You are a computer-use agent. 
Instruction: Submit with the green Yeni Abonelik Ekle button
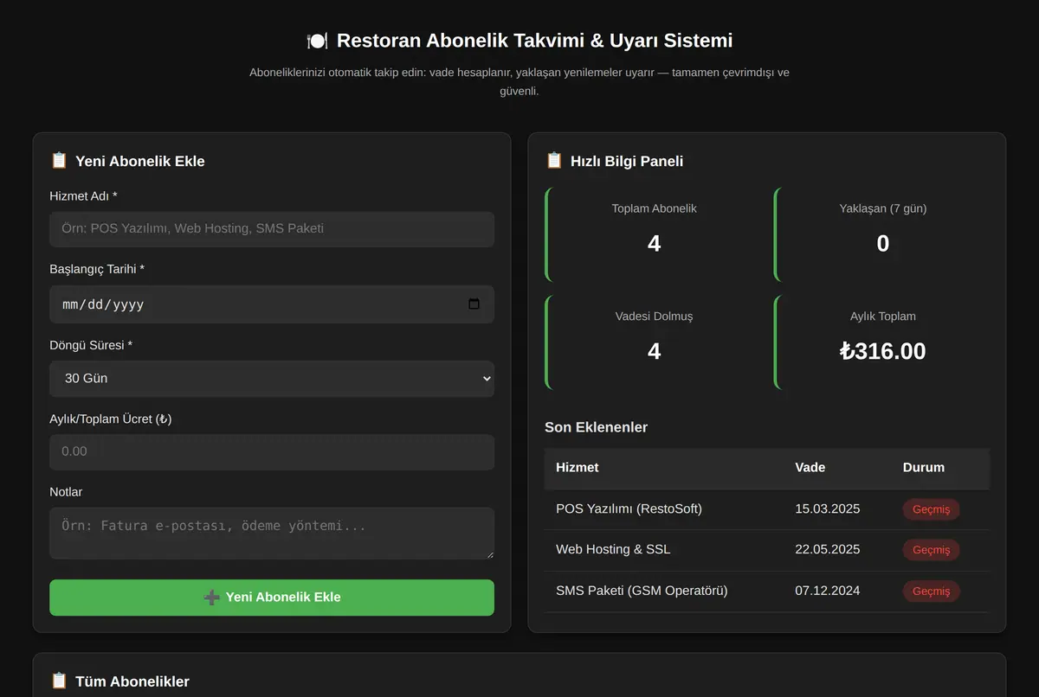pos(272,598)
